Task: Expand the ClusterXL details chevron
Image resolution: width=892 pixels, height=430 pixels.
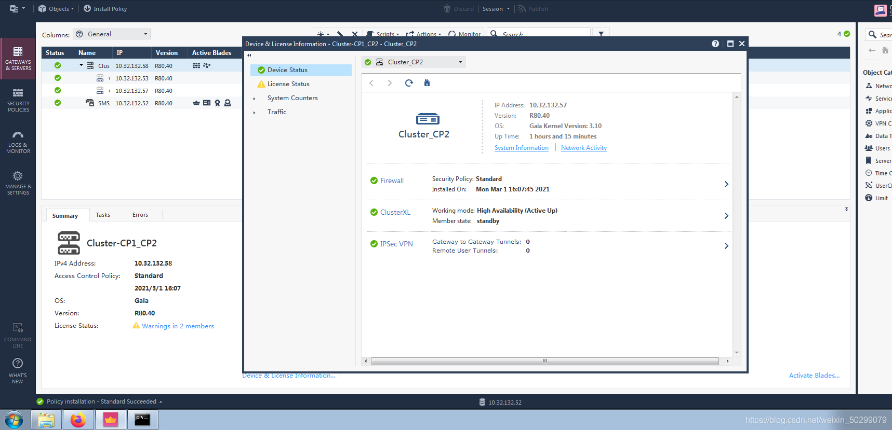Action: [726, 216]
